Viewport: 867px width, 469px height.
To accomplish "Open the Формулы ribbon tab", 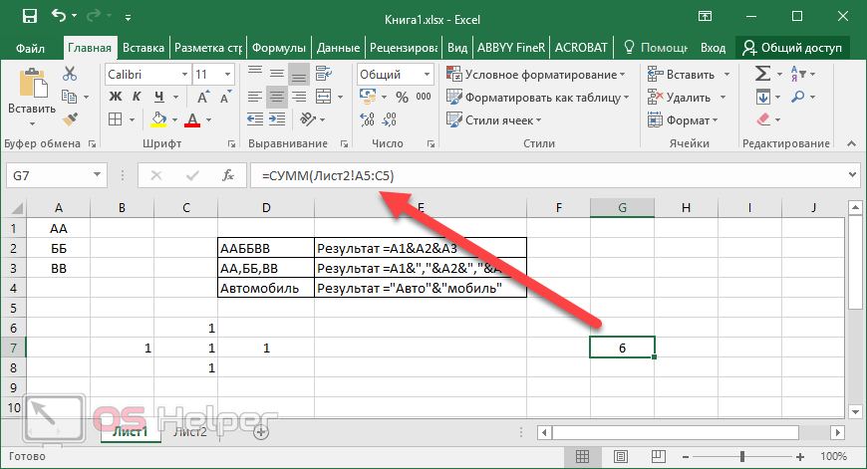I will tap(278, 47).
